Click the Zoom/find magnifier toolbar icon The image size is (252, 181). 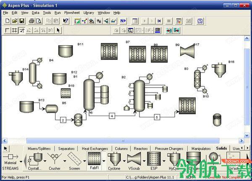coord(131,30)
